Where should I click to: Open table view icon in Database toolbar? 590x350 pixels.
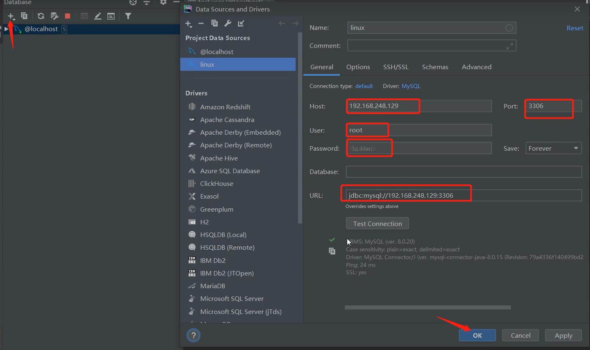pyautogui.click(x=84, y=16)
